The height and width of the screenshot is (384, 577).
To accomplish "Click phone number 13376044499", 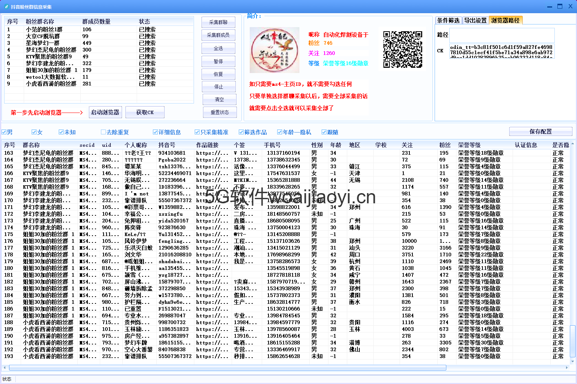I will coord(284,166).
